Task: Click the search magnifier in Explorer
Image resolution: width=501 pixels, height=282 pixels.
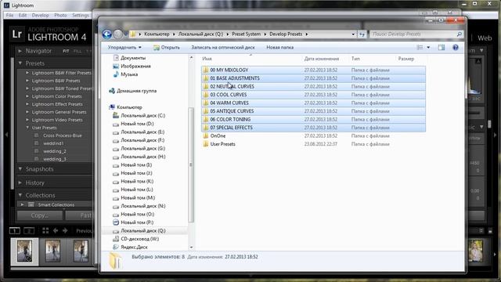Action: coord(460,34)
